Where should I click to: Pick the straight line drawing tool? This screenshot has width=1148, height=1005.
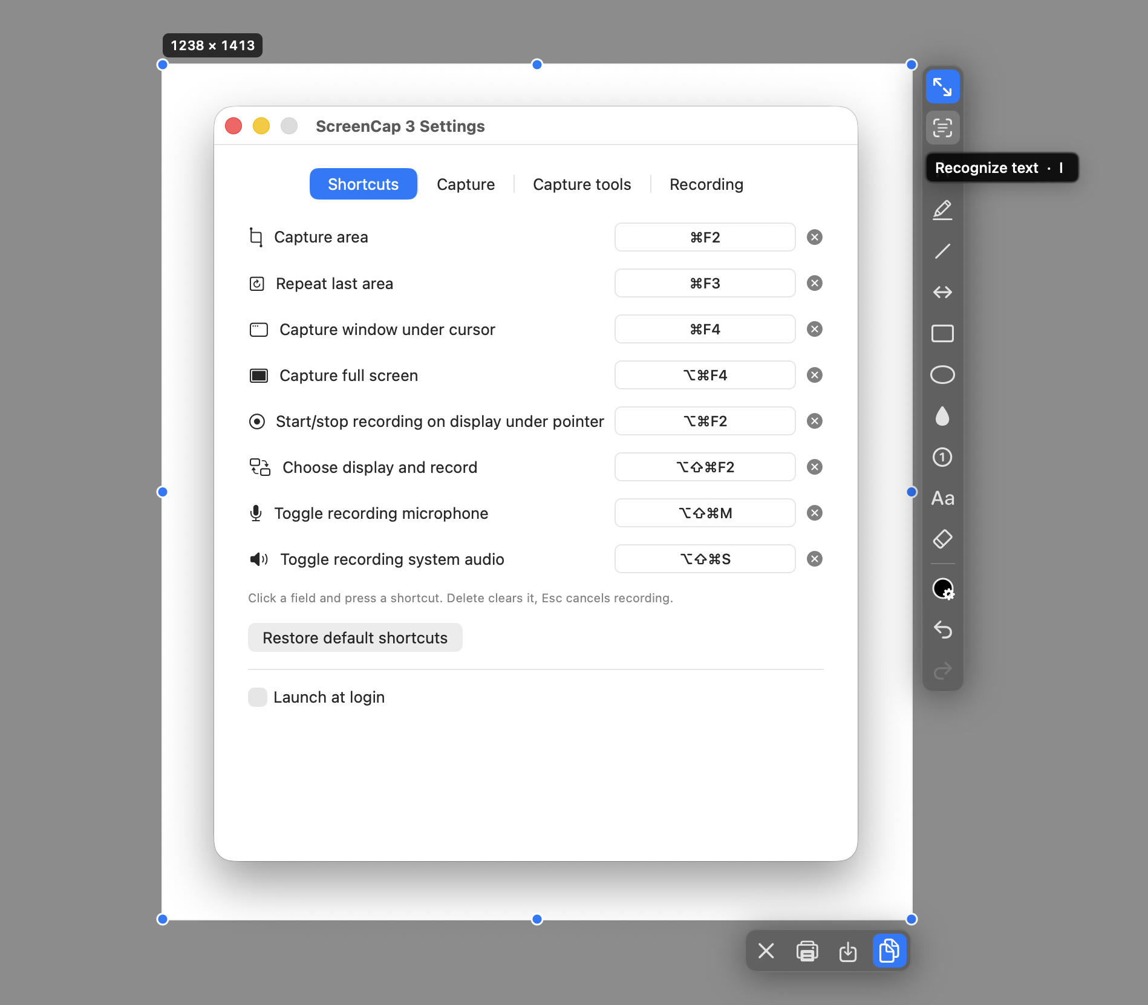point(942,251)
